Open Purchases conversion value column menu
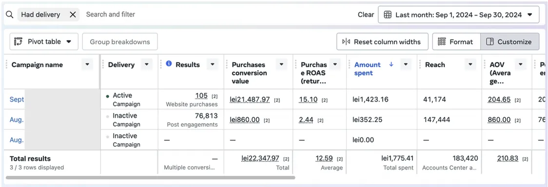Viewport: 548px width, 187px height. point(282,65)
